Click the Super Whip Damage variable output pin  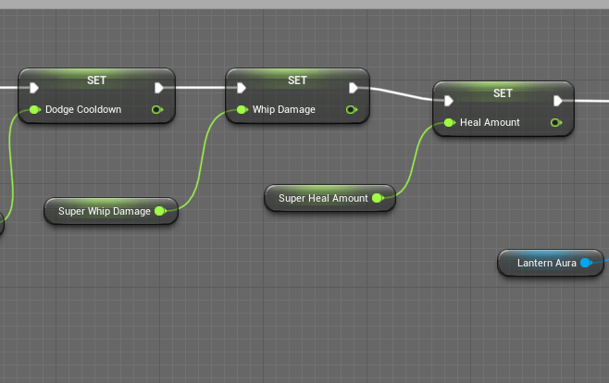pos(160,211)
